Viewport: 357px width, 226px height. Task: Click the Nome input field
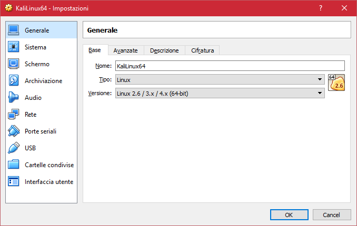point(230,66)
